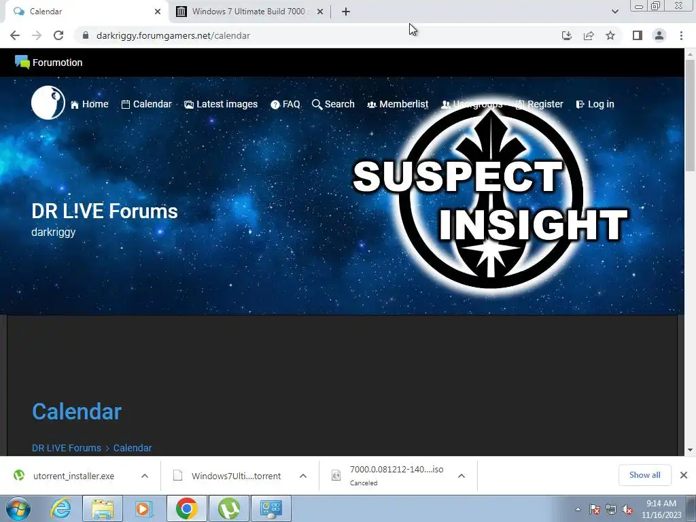Image resolution: width=696 pixels, height=522 pixels.
Task: Launch Internet Explorer from taskbar
Action: click(60, 508)
